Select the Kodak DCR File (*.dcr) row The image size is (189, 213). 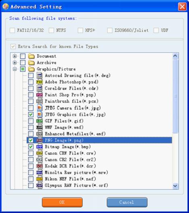[71, 166]
